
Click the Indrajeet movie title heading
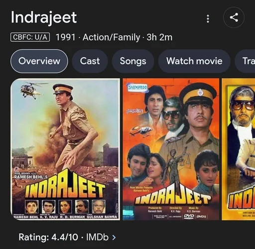tap(44, 17)
